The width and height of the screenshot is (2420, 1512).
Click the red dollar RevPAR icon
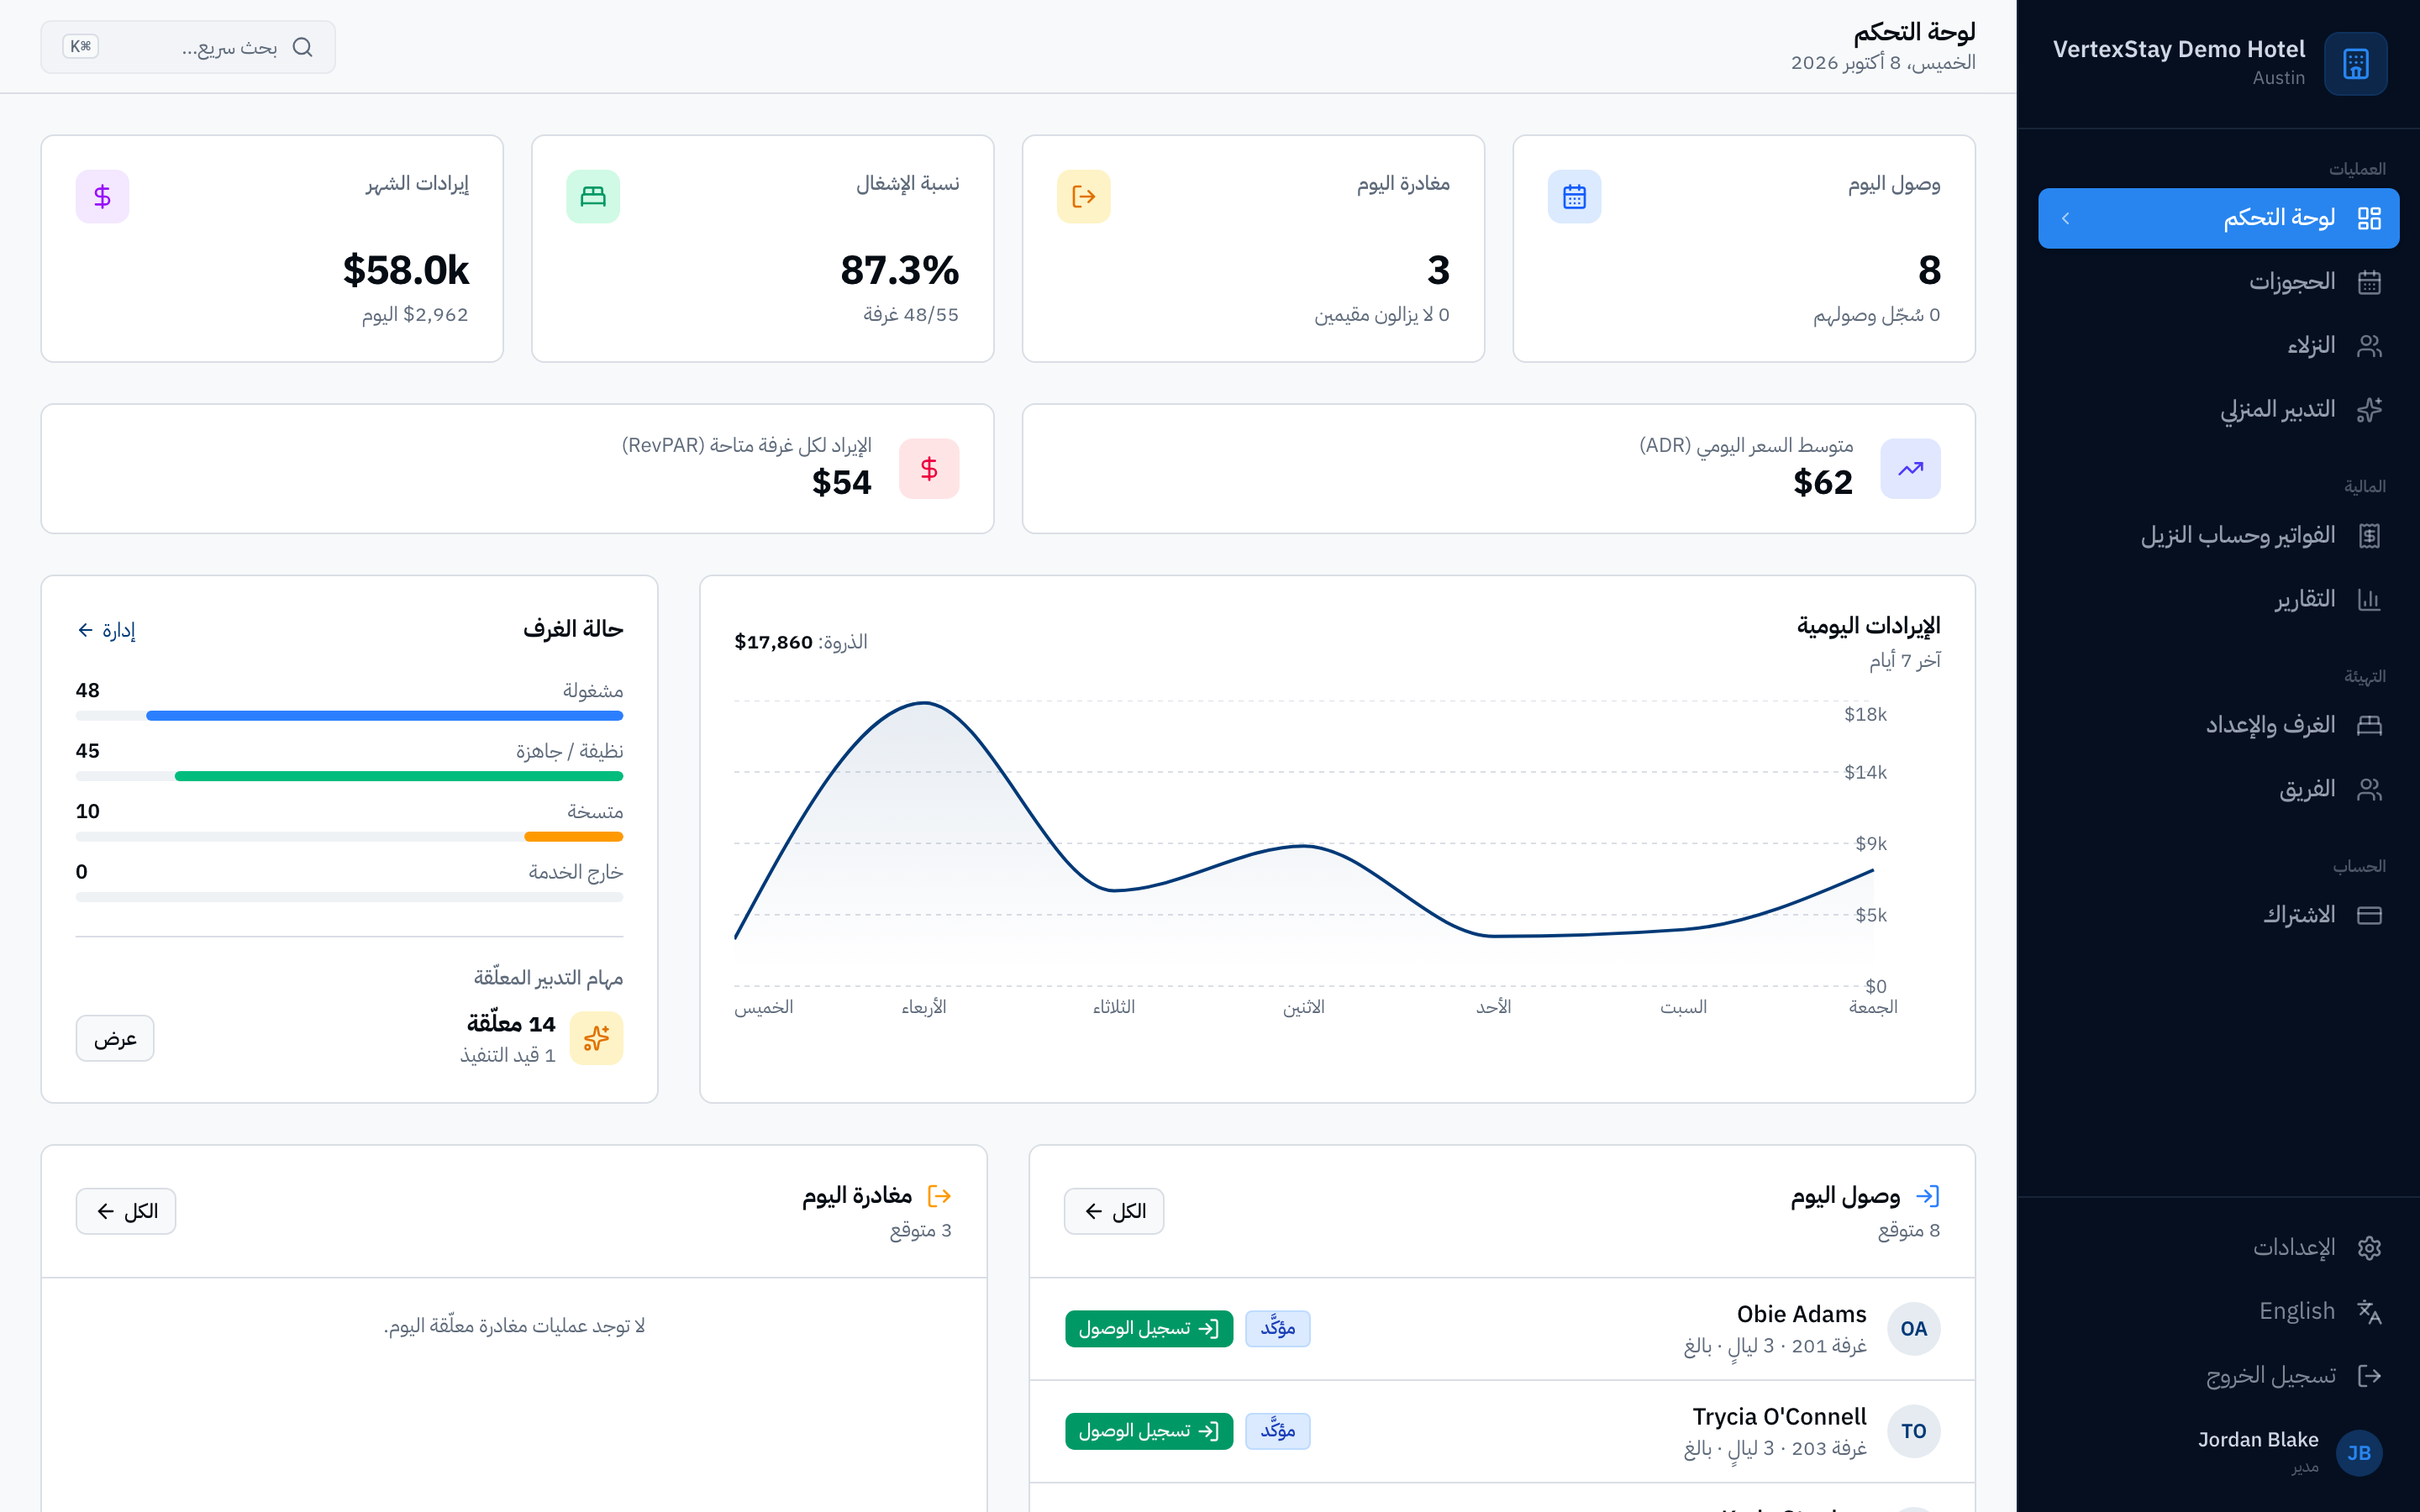(x=929, y=469)
